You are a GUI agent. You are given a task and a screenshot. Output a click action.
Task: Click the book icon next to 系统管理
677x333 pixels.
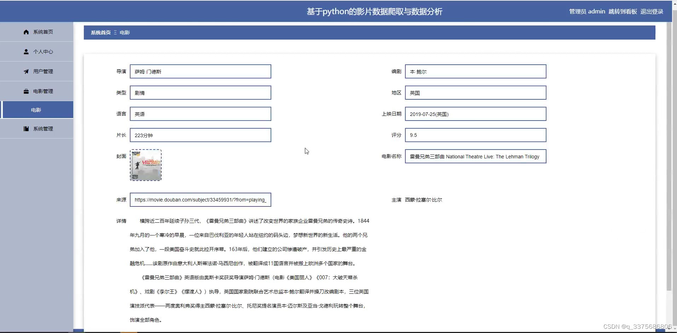[26, 129]
